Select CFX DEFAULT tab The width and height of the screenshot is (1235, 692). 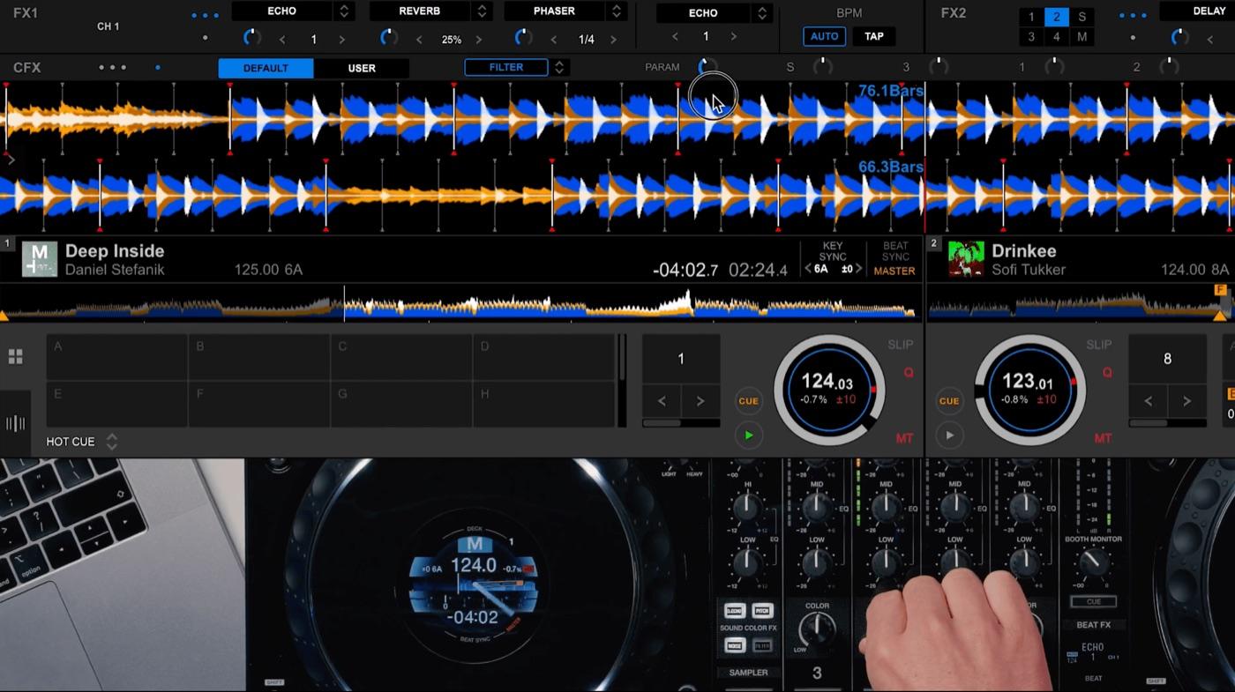coord(266,69)
